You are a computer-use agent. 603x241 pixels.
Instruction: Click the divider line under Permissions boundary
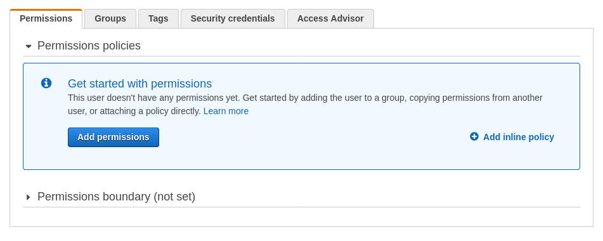pyautogui.click(x=302, y=207)
